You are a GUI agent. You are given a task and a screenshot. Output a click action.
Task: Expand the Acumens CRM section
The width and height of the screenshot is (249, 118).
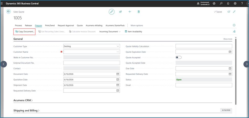[23, 100]
